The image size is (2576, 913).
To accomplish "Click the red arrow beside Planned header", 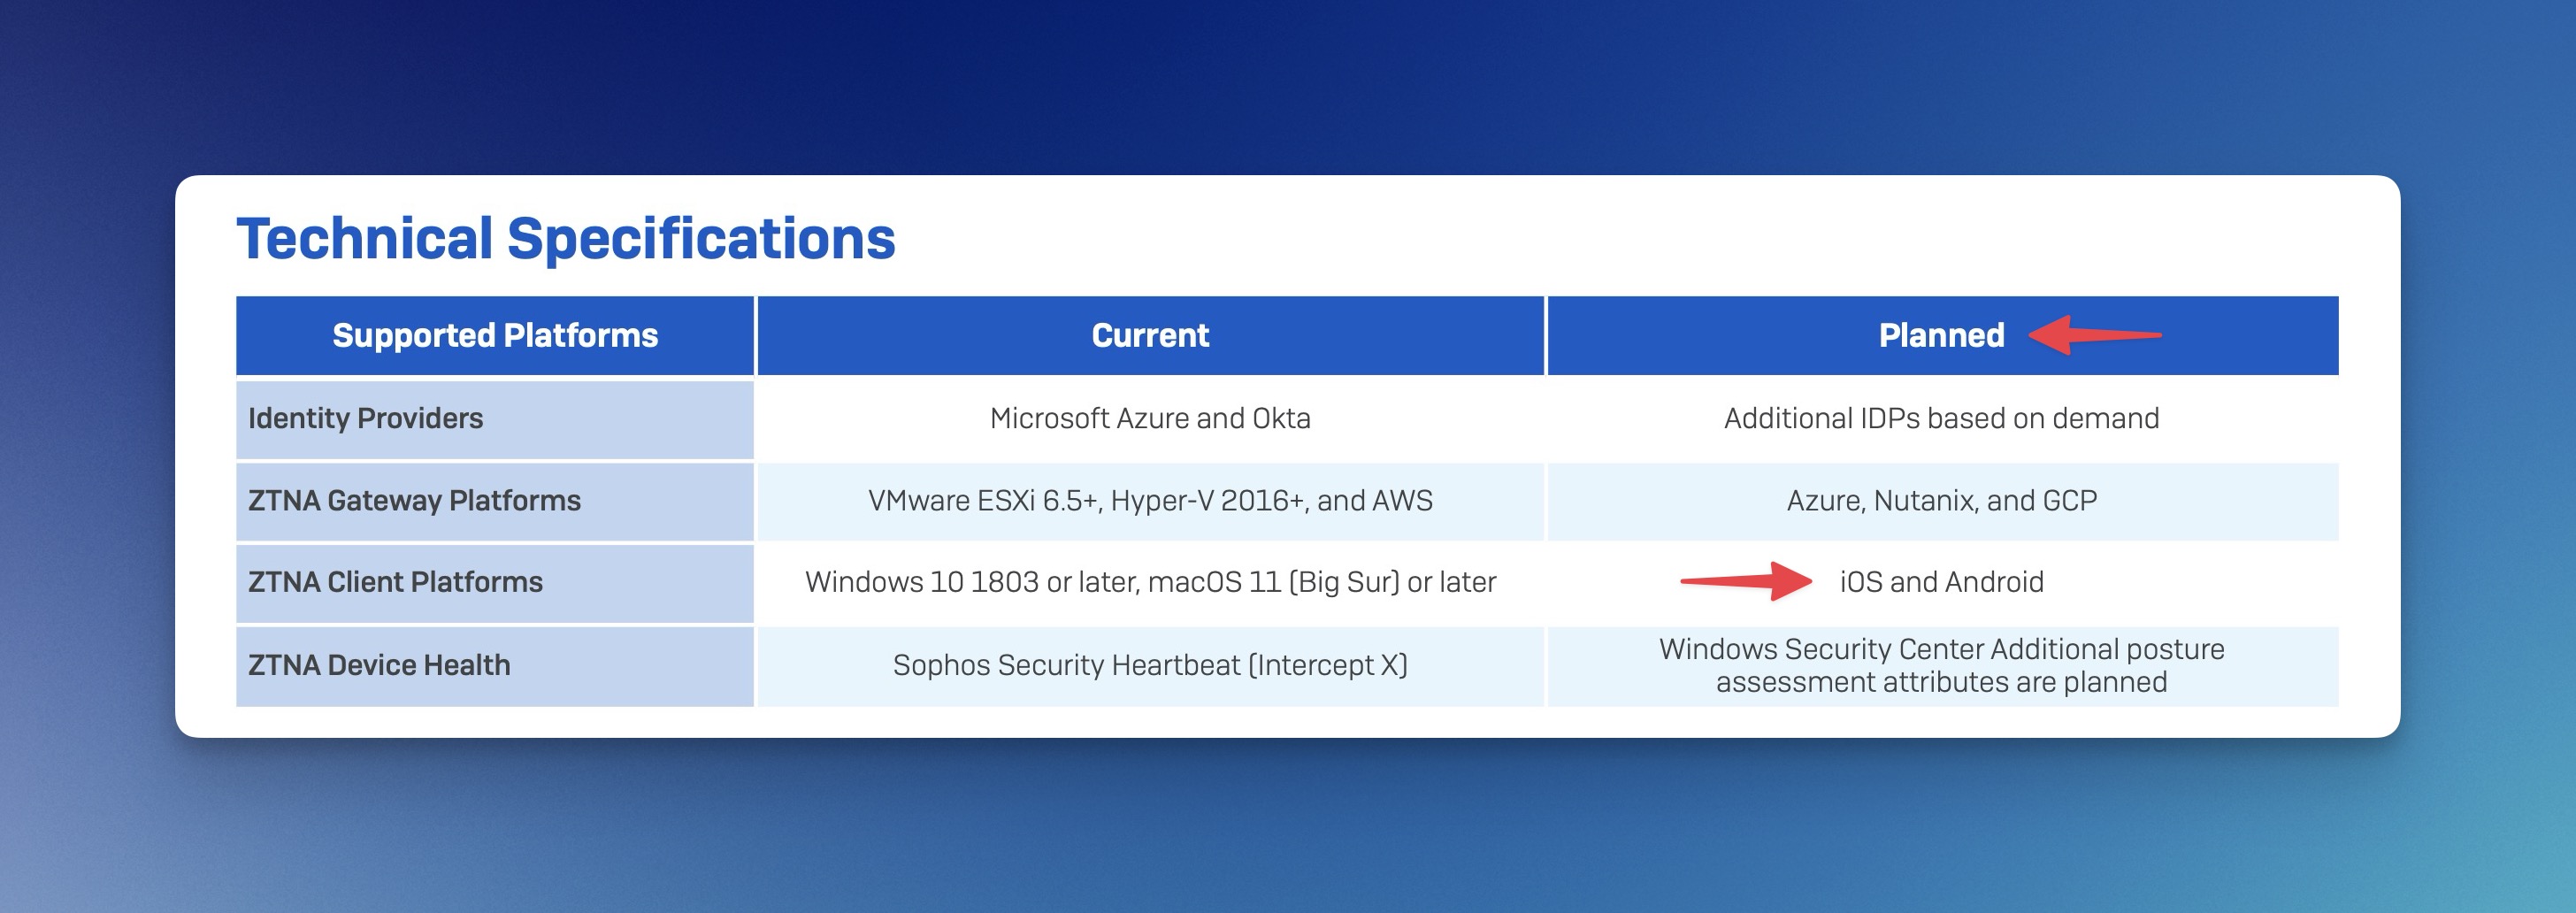I will pyautogui.click(x=2093, y=335).
